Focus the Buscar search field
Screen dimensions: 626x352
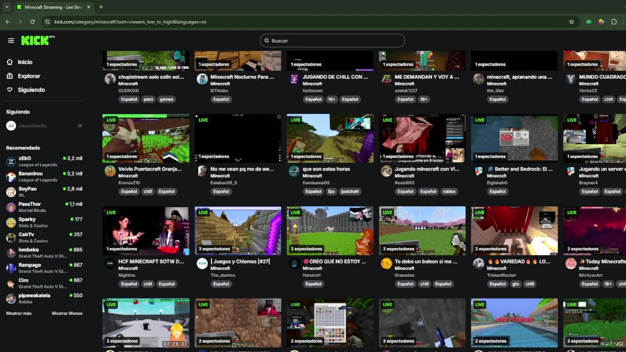[333, 41]
